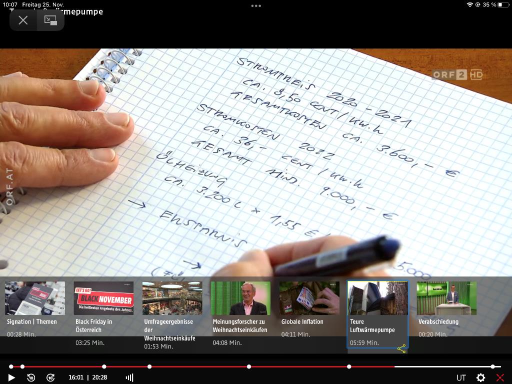Close chapter overlay with red X

500,378
